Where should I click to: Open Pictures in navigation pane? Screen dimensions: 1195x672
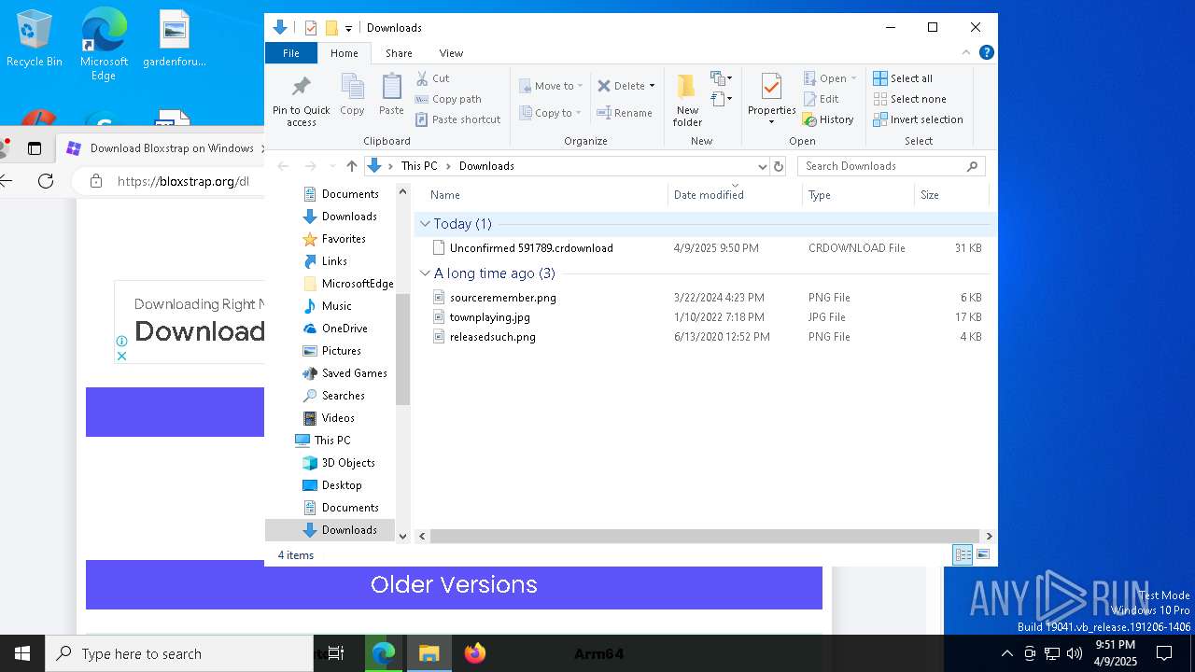point(342,351)
